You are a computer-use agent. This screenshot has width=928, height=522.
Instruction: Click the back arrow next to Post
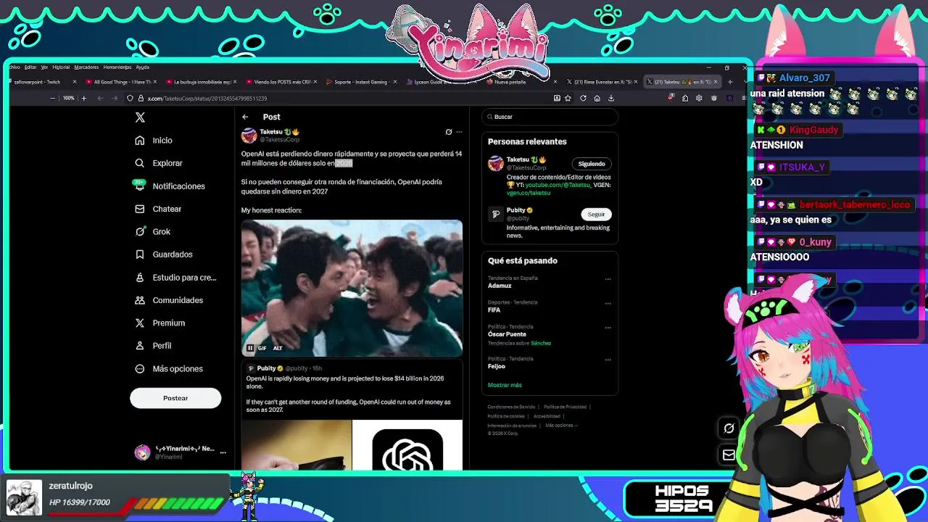pyautogui.click(x=245, y=117)
